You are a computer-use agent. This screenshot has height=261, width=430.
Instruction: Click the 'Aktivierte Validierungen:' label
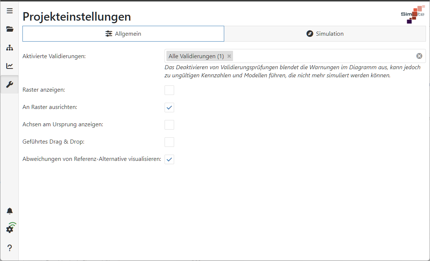pyautogui.click(x=54, y=56)
